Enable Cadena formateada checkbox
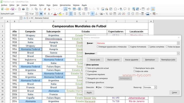The image size is (184, 103). coord(129,47)
